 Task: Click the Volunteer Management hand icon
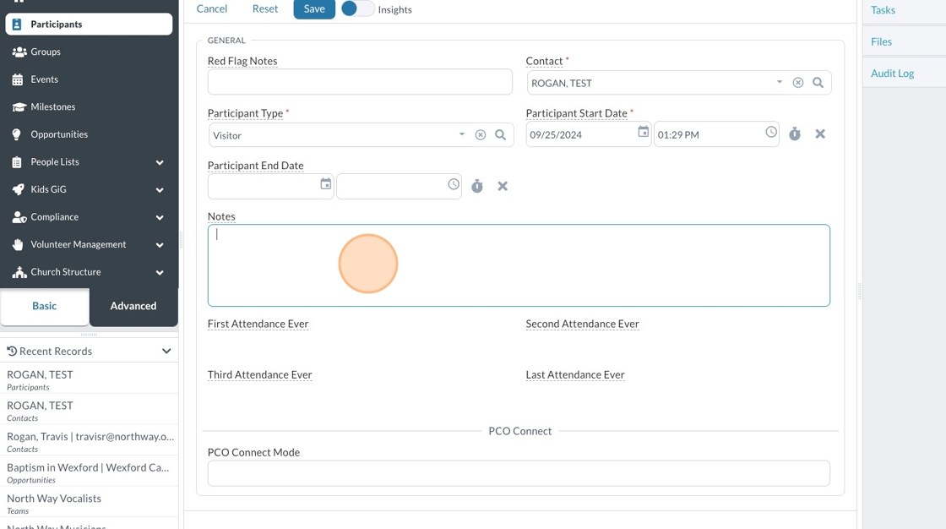18,244
